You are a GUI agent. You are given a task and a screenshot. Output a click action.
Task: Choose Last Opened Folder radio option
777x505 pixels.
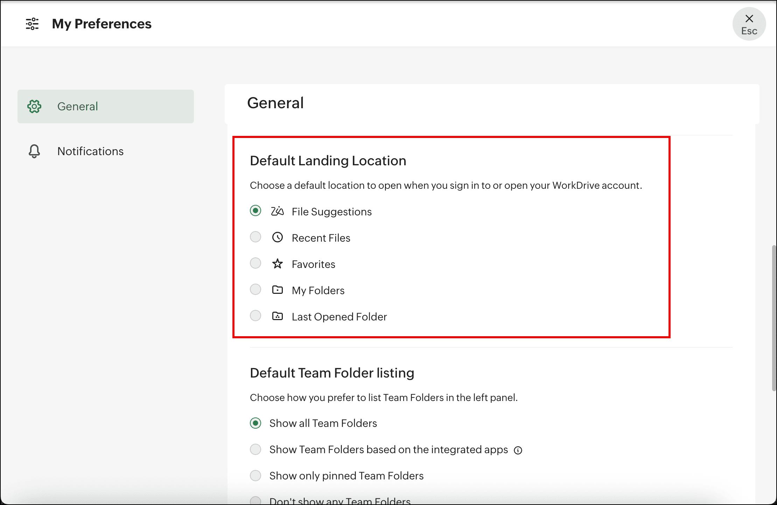(255, 316)
